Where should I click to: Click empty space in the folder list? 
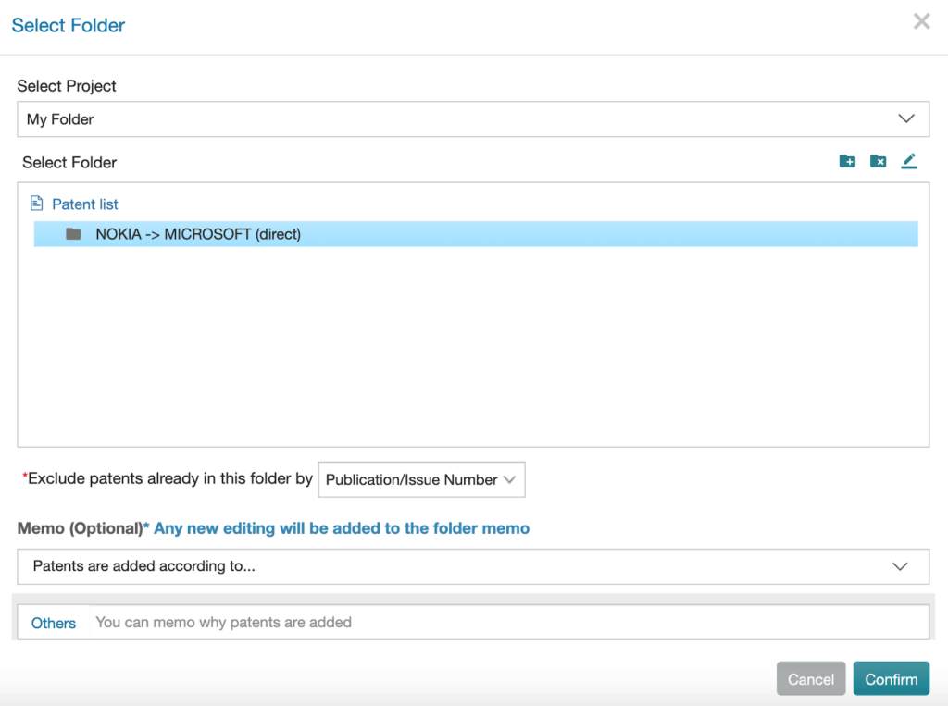point(472,352)
